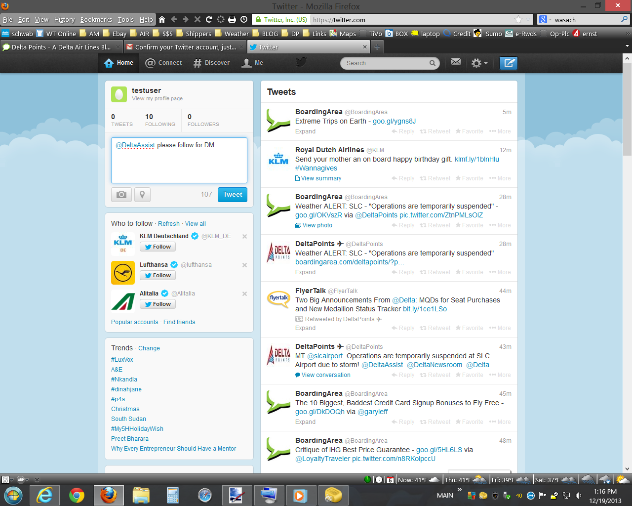Reply to the Royal Dutch Airlines tweet
Screen dimensions: 632x506
point(403,178)
